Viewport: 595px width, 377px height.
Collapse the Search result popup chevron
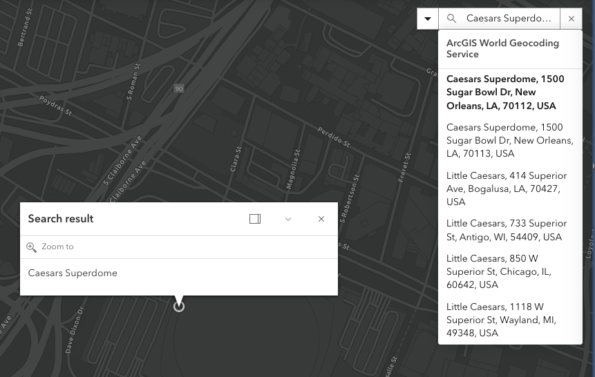click(288, 219)
